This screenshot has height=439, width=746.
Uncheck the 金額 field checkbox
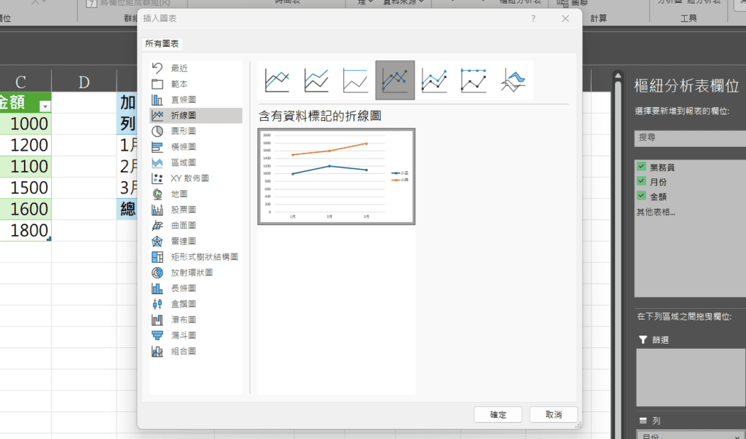tap(641, 196)
